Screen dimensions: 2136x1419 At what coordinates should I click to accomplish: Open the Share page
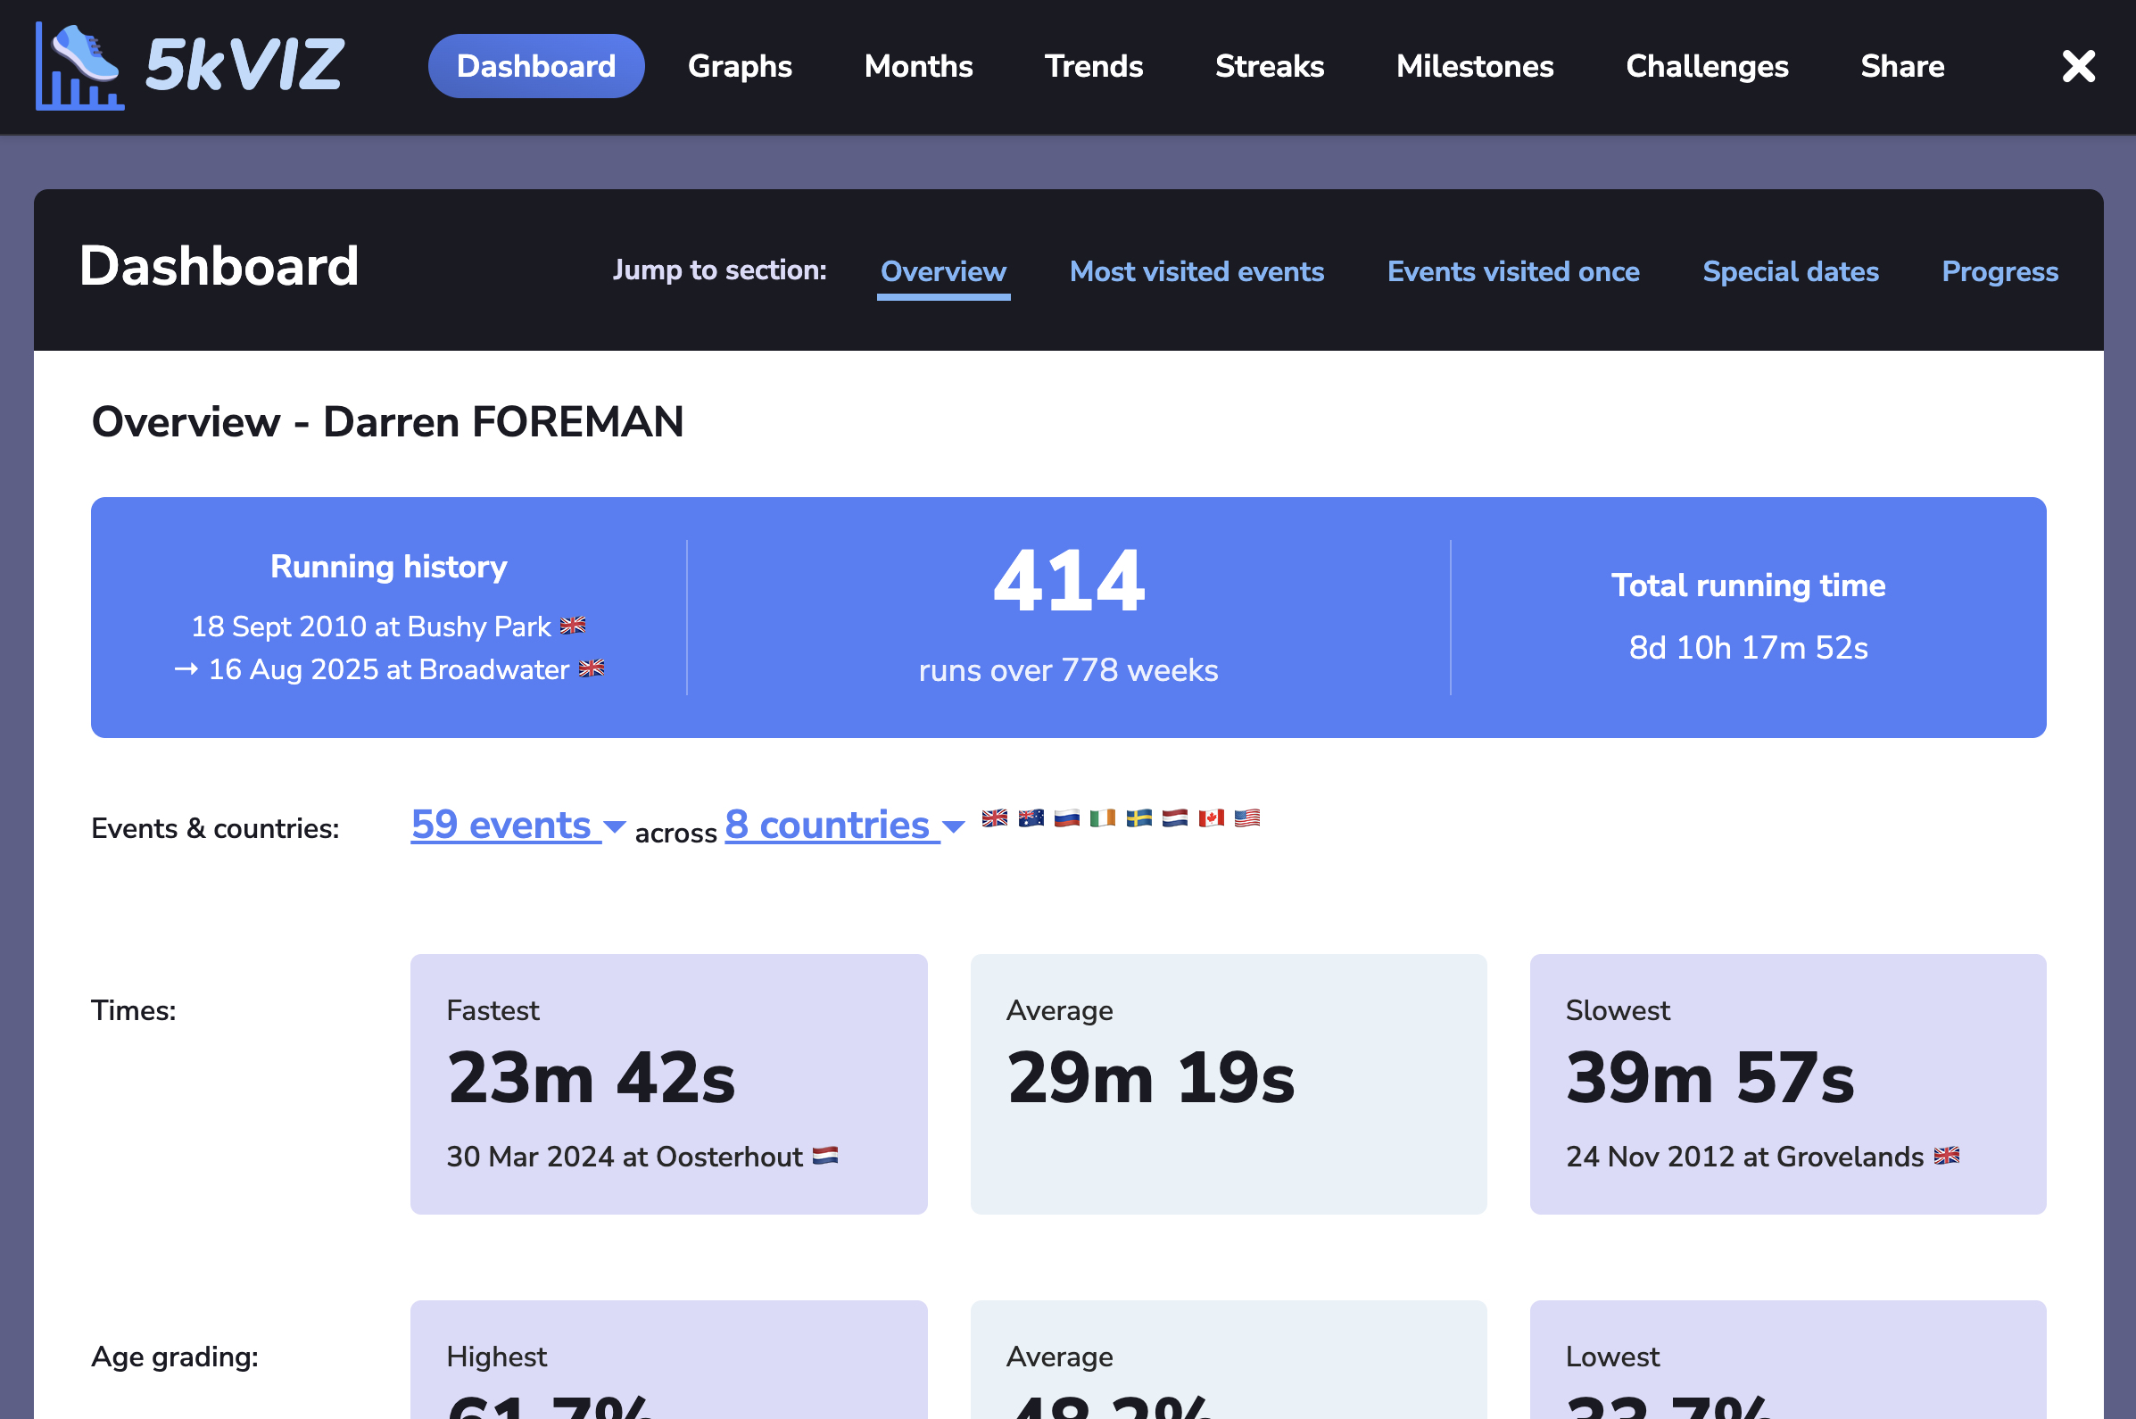1901,66
